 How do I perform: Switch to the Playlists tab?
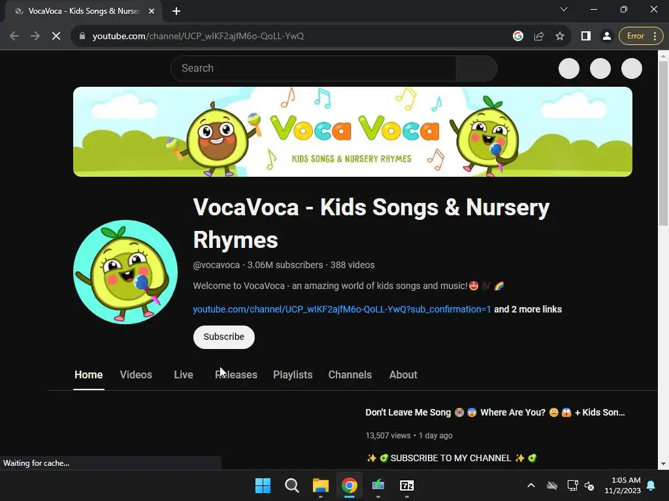[293, 375]
